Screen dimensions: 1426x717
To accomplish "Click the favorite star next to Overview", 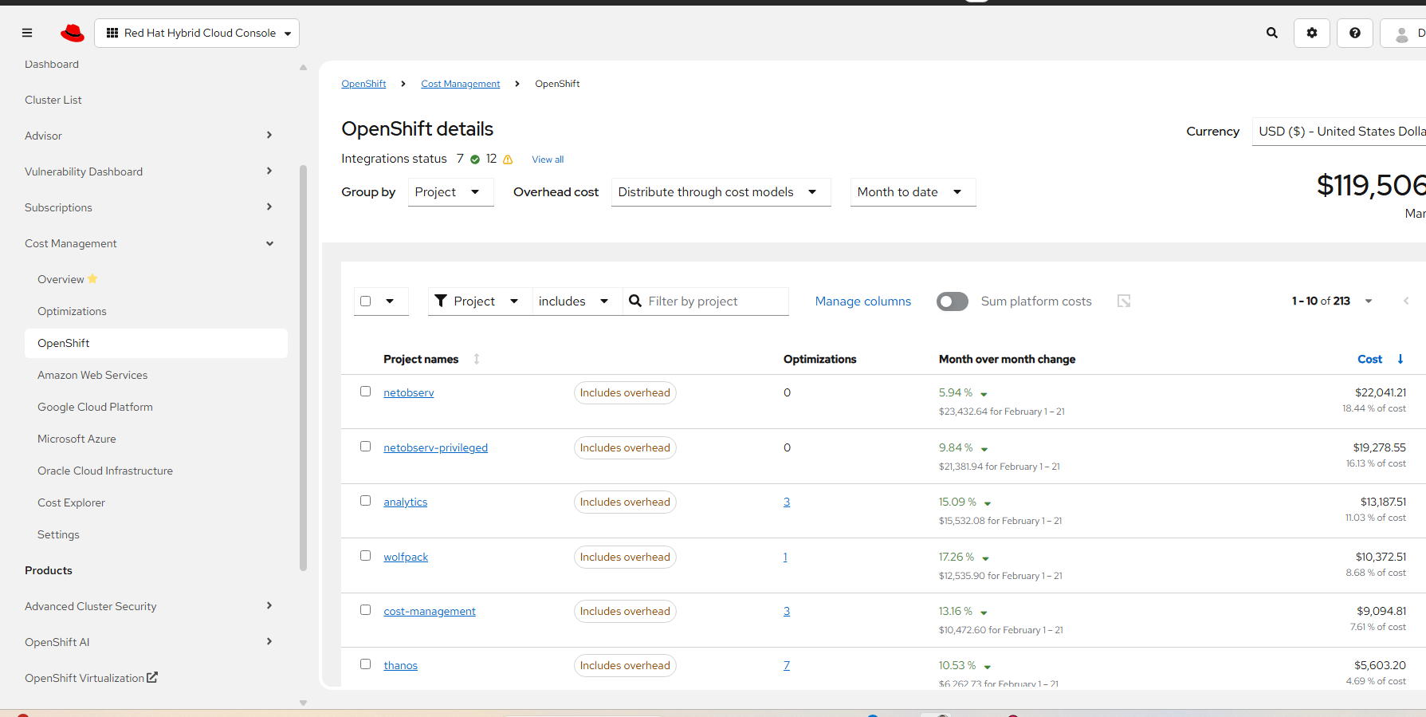I will [x=92, y=278].
